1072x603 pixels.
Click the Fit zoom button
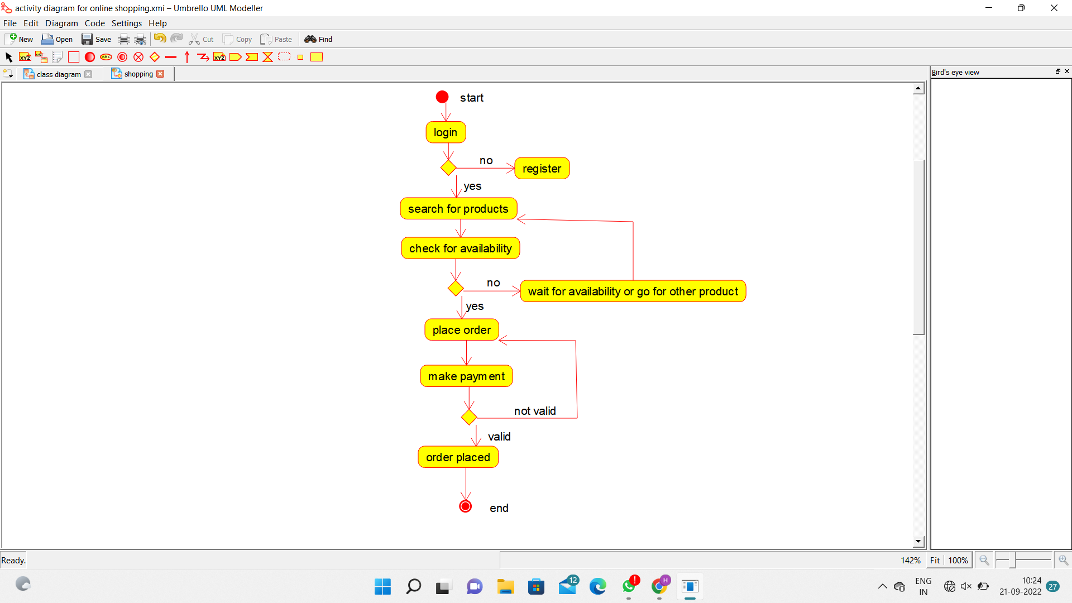click(935, 560)
